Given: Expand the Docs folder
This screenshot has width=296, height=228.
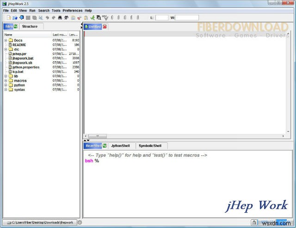Looking at the screenshot, I should point(6,40).
